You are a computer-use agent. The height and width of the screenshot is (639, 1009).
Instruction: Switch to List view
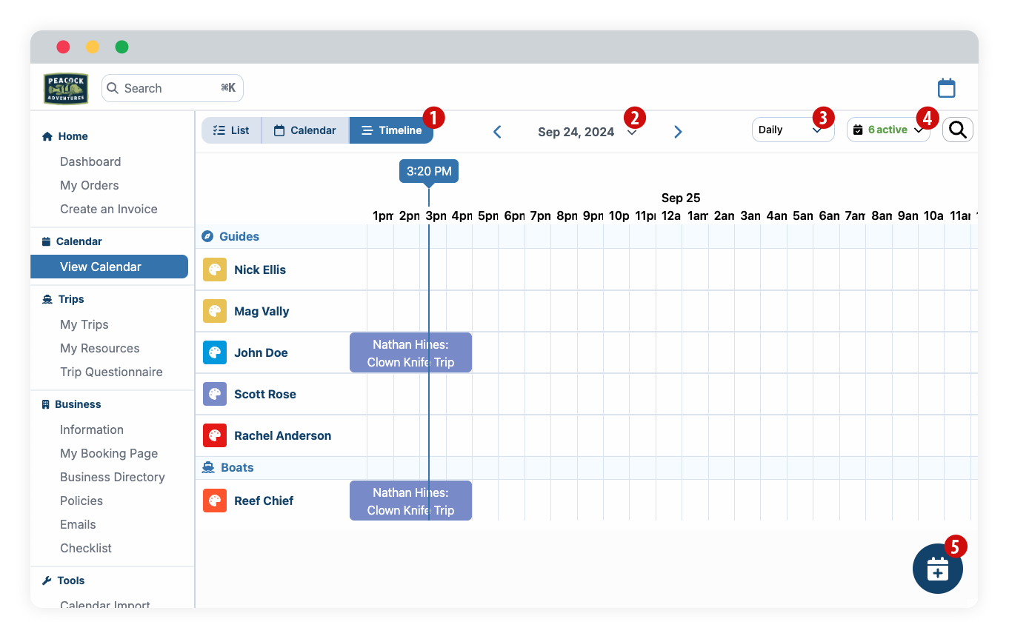[x=231, y=130]
